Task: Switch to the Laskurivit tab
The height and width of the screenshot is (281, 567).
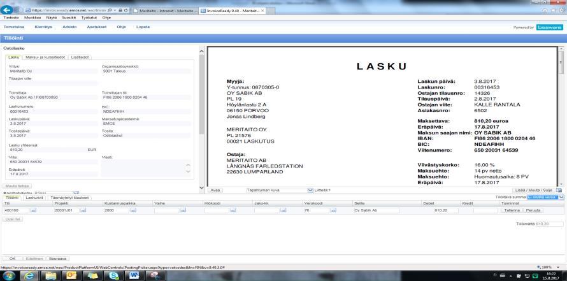Action: coord(34,198)
